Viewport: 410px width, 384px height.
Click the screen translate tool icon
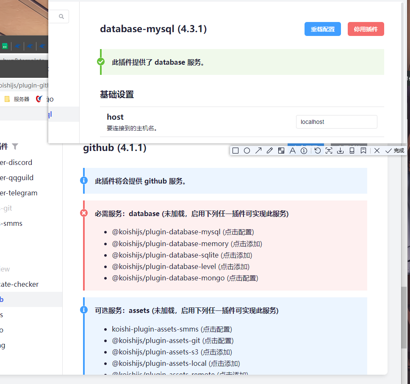329,151
